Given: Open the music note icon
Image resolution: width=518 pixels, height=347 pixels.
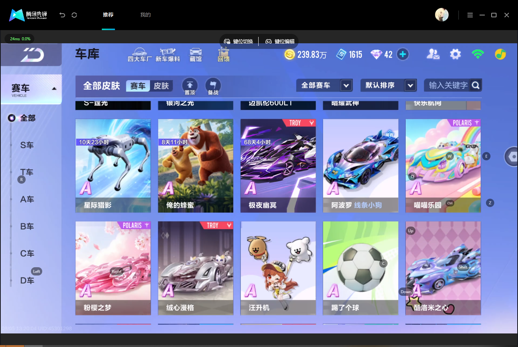Looking at the screenshot, I should (500, 54).
